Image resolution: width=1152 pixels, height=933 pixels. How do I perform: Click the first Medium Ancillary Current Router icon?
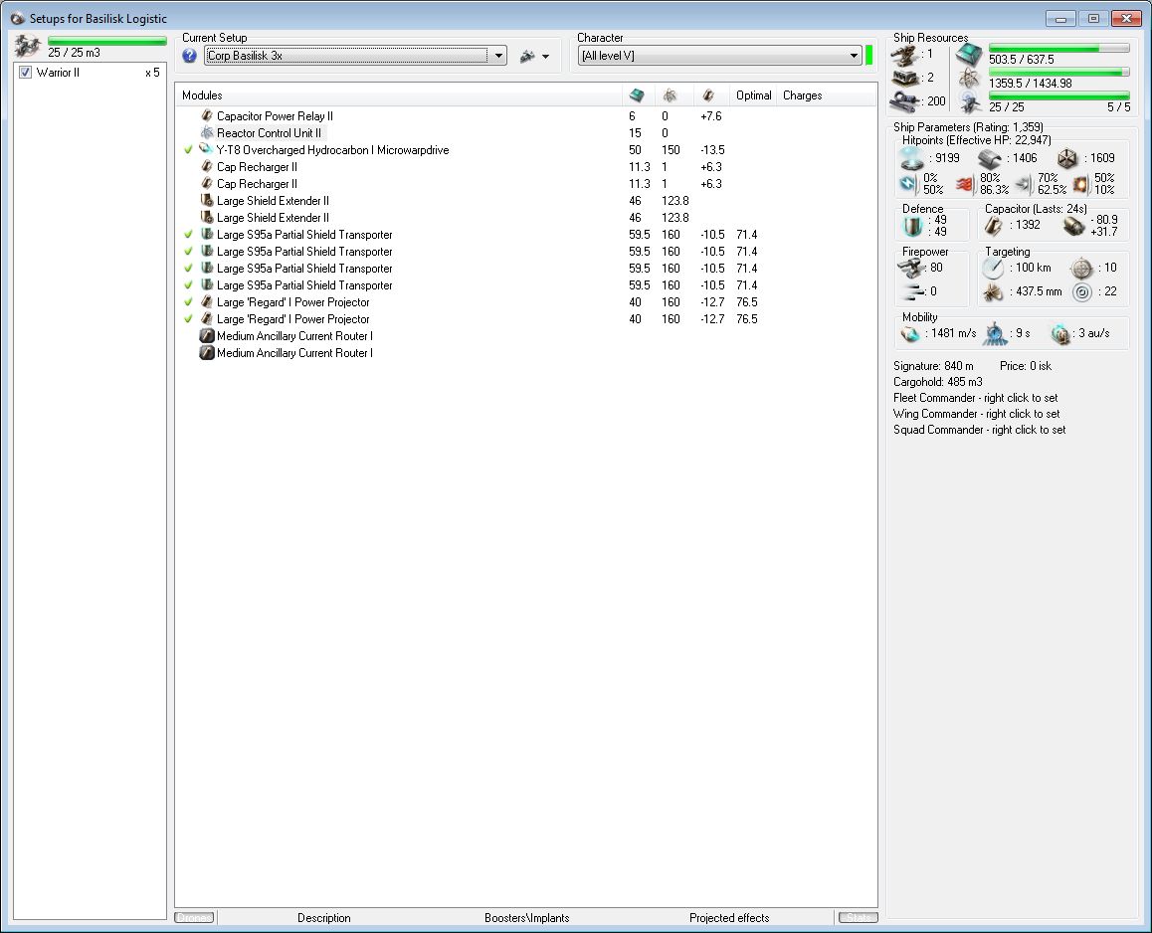click(x=207, y=336)
